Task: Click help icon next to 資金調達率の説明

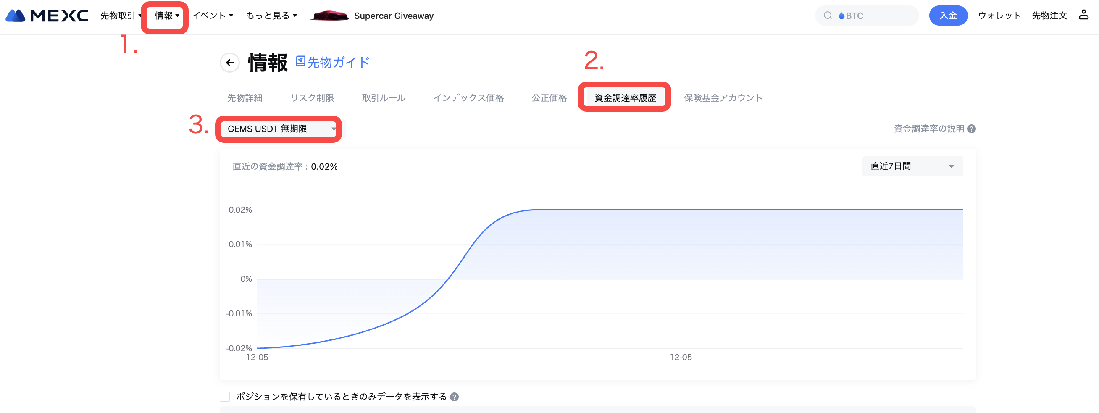Action: coord(971,129)
